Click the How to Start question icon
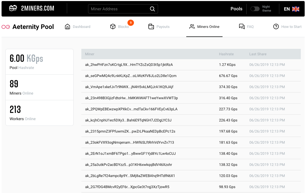Image resolution: width=307 pixels, height=193 pixels. coord(276,27)
